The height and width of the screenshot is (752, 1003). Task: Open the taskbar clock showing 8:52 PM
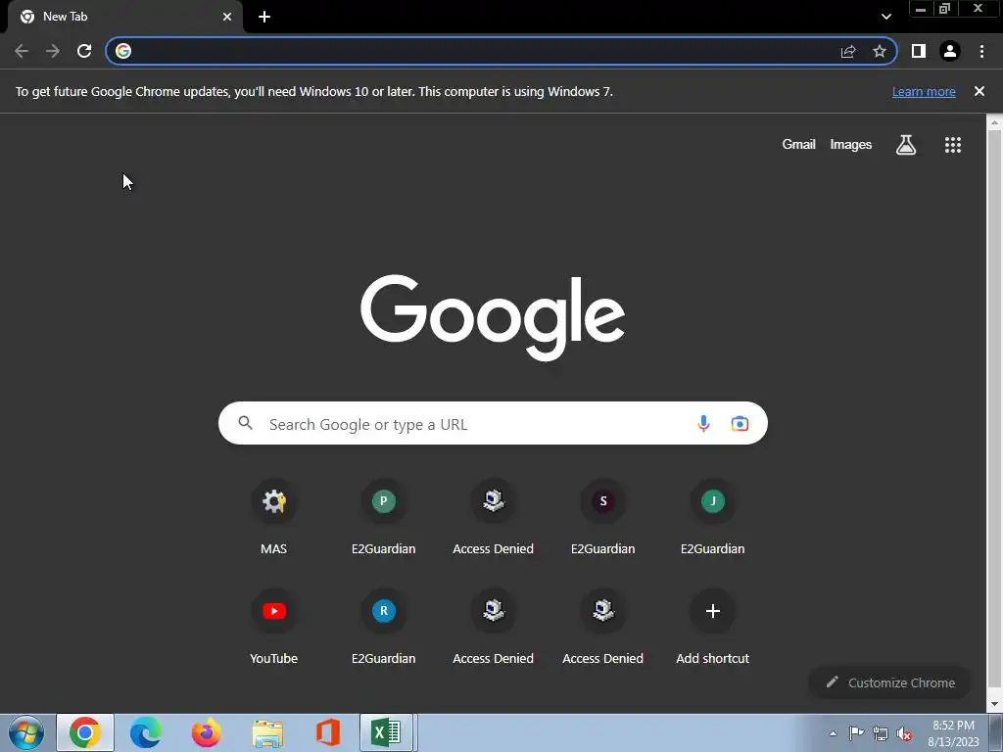pyautogui.click(x=953, y=733)
